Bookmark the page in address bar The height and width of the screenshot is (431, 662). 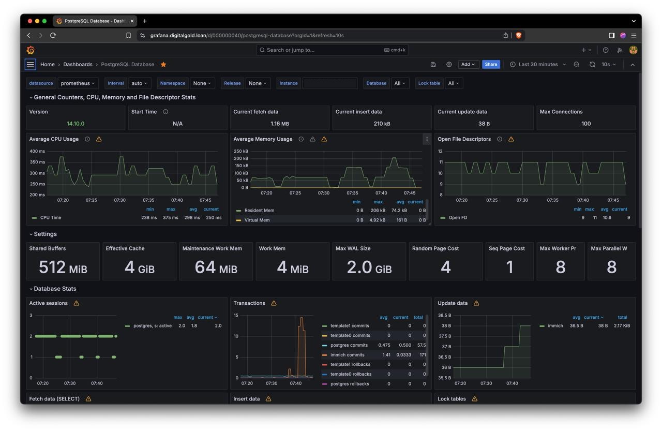(x=128, y=35)
